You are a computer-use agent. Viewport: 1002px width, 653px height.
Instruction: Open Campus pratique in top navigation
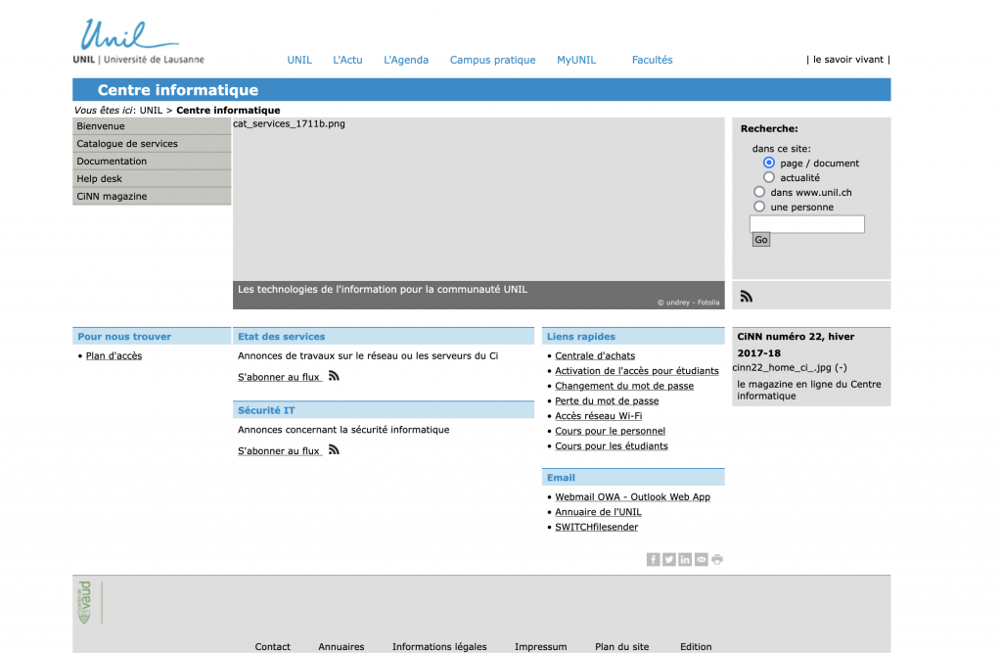pyautogui.click(x=492, y=60)
